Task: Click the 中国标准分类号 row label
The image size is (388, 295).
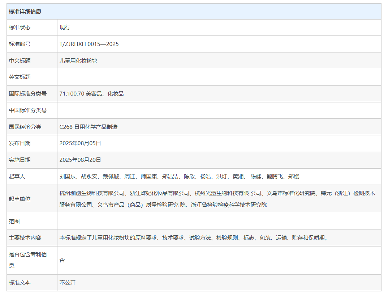Action: (x=28, y=110)
